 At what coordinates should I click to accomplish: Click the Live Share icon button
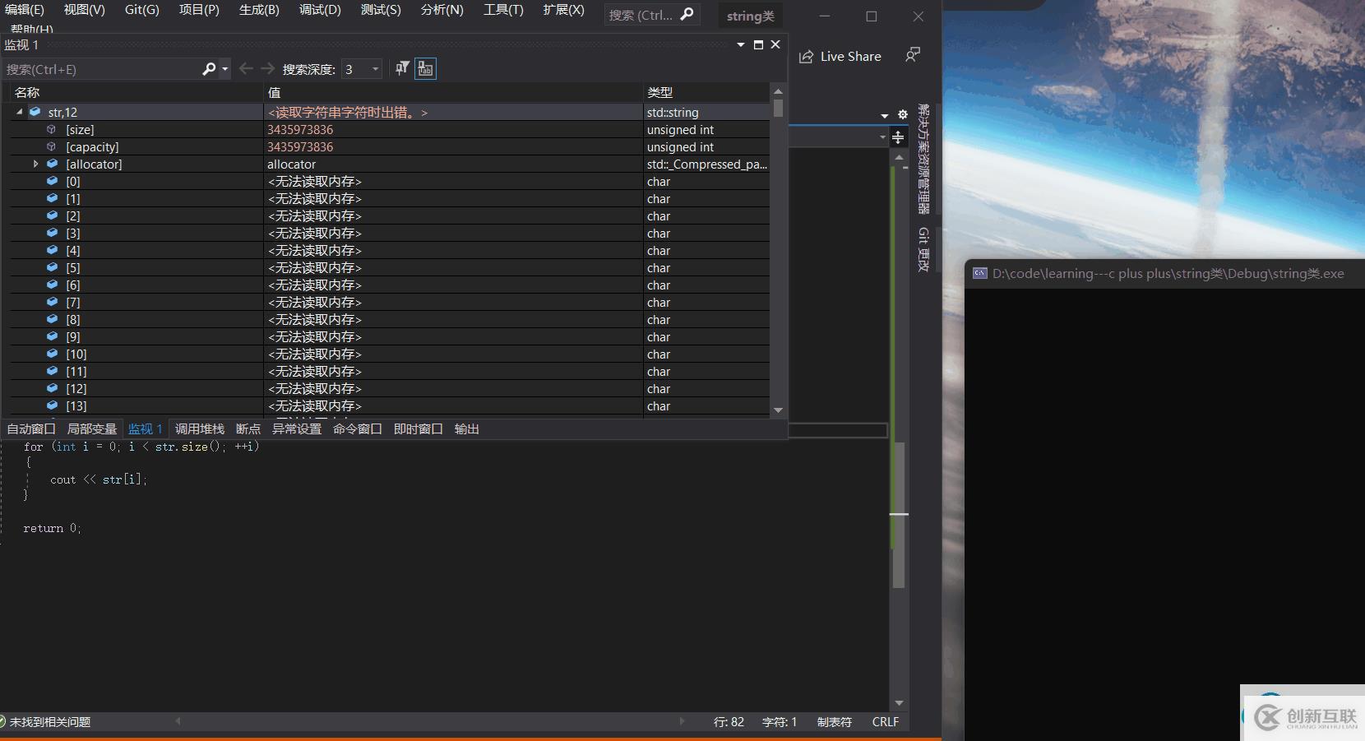click(806, 57)
